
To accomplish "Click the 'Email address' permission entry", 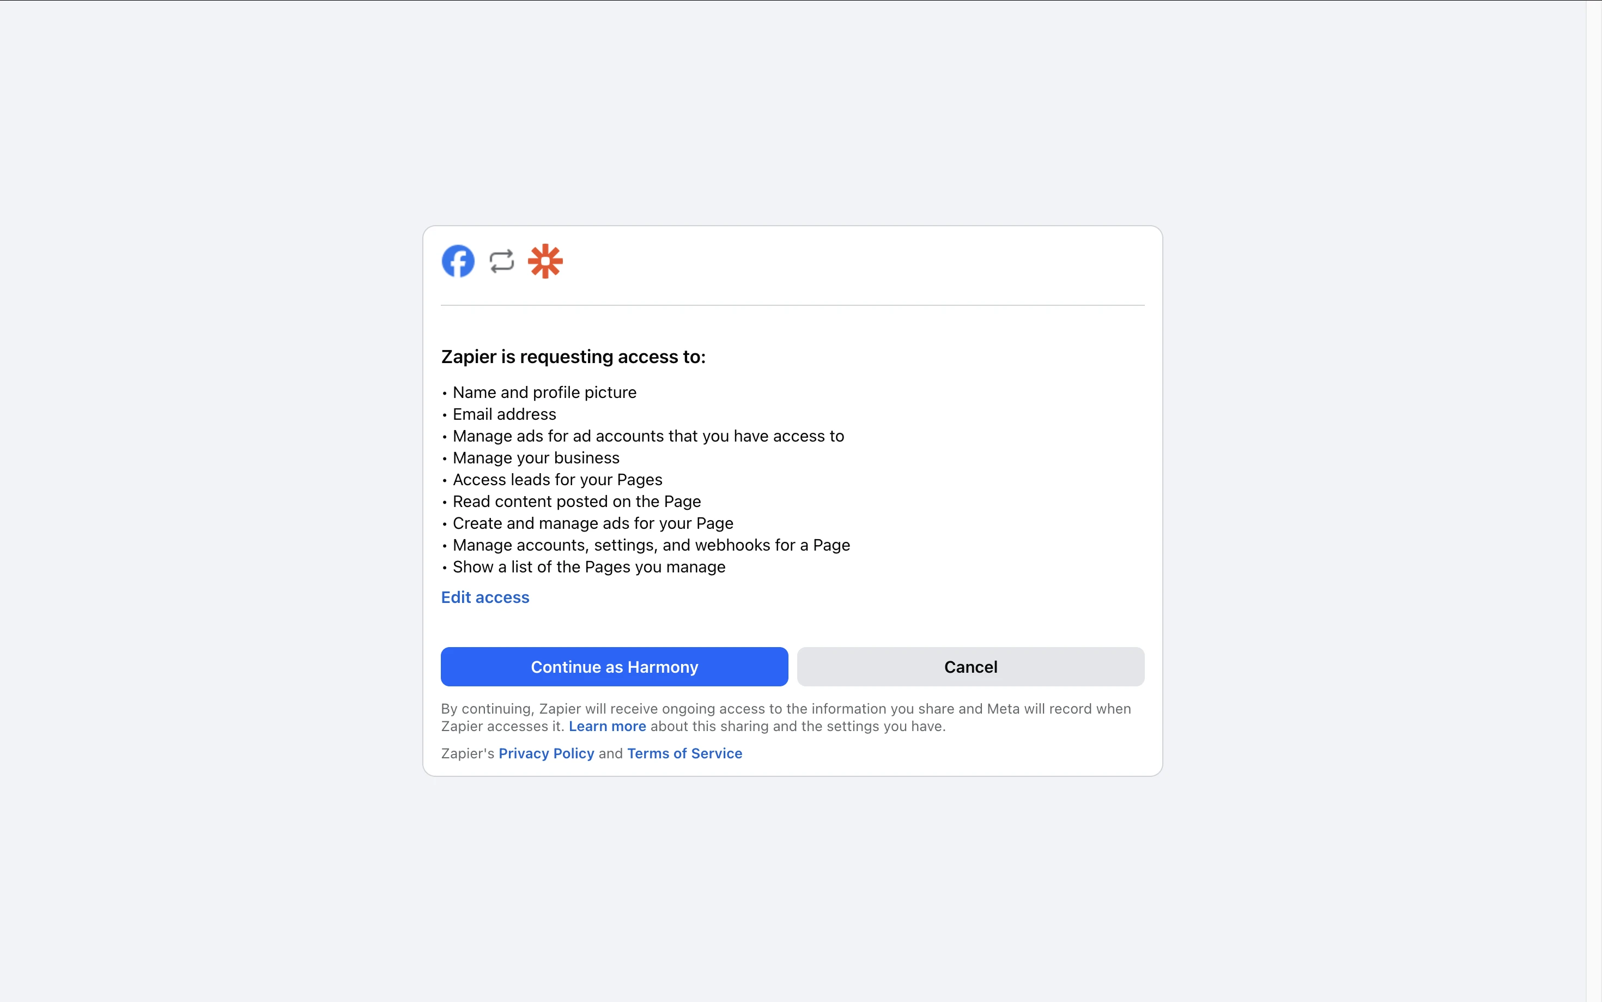I will point(505,414).
